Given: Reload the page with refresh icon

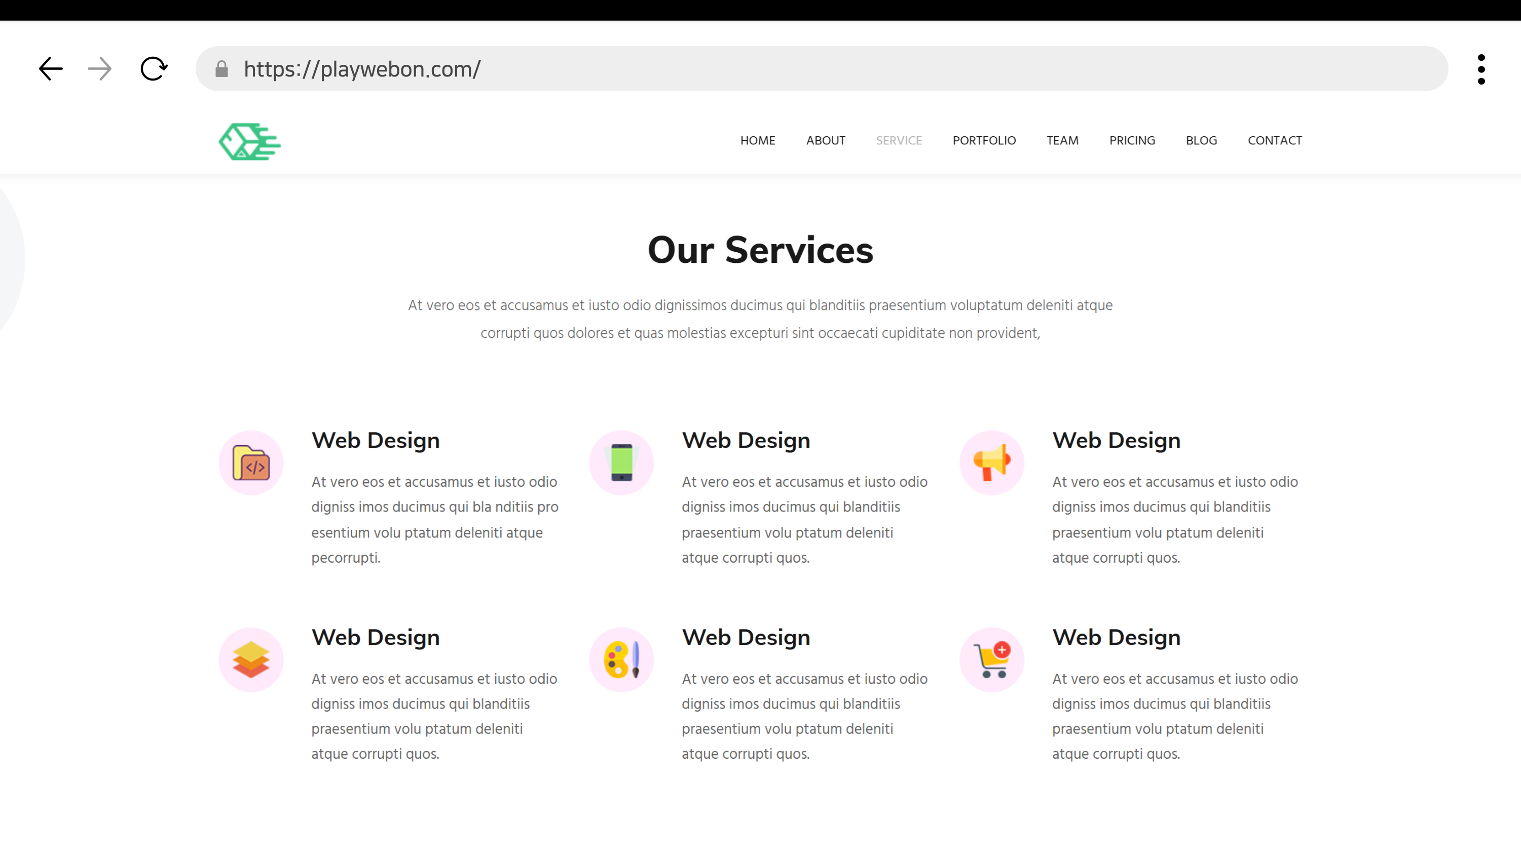Looking at the screenshot, I should 154,69.
